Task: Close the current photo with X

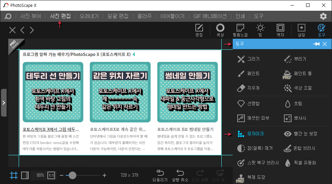Action: point(12,30)
